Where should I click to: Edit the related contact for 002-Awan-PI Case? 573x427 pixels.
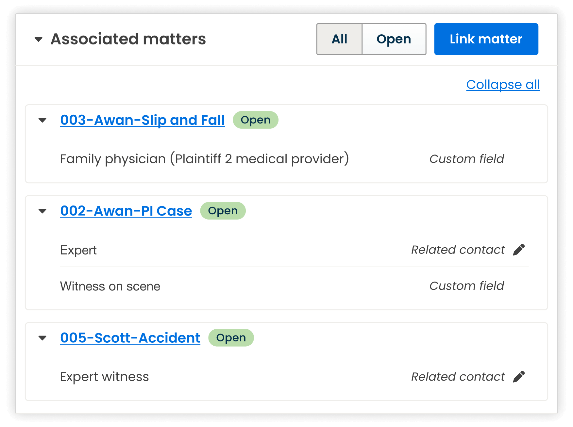[519, 249]
